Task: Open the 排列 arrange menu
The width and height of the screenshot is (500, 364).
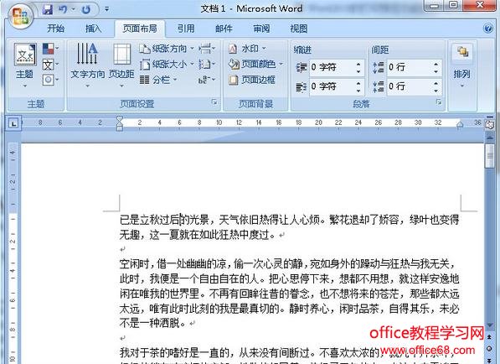Action: pyautogui.click(x=462, y=65)
